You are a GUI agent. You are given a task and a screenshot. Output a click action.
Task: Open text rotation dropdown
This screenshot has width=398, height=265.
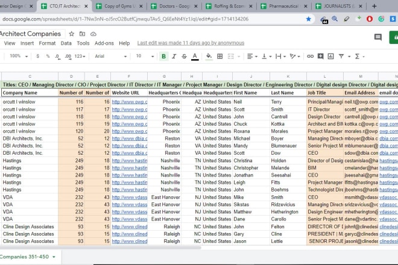[x=295, y=56]
